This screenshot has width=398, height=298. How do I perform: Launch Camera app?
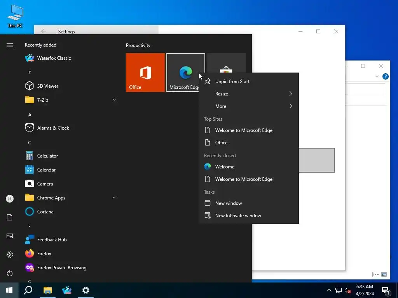click(x=71, y=184)
